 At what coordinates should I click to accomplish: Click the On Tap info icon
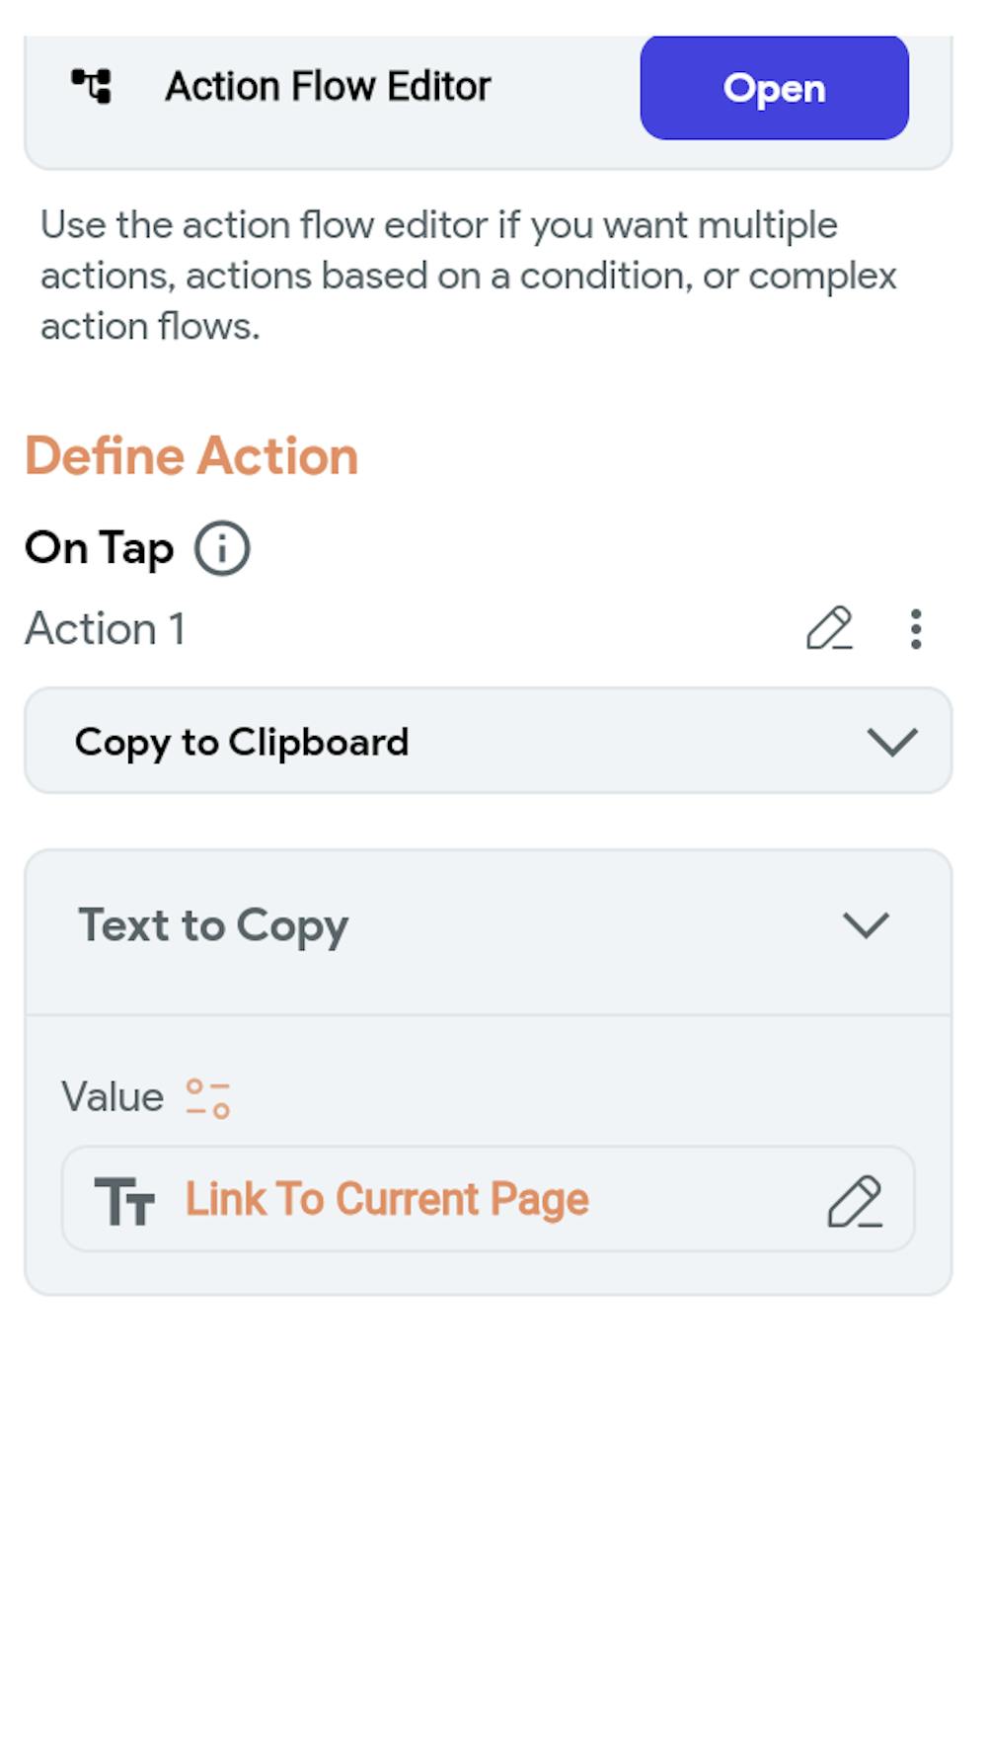pyautogui.click(x=222, y=548)
